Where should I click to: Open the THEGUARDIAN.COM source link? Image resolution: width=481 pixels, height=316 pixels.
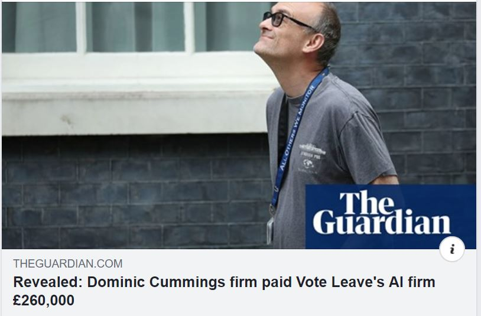pyautogui.click(x=68, y=263)
